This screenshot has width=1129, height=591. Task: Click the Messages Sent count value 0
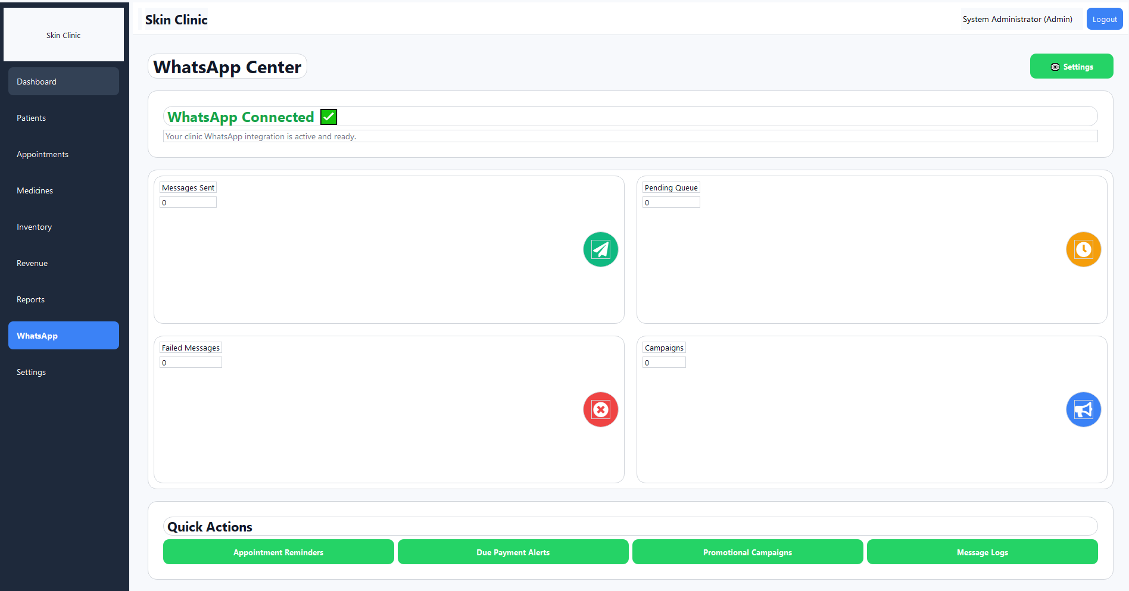188,202
